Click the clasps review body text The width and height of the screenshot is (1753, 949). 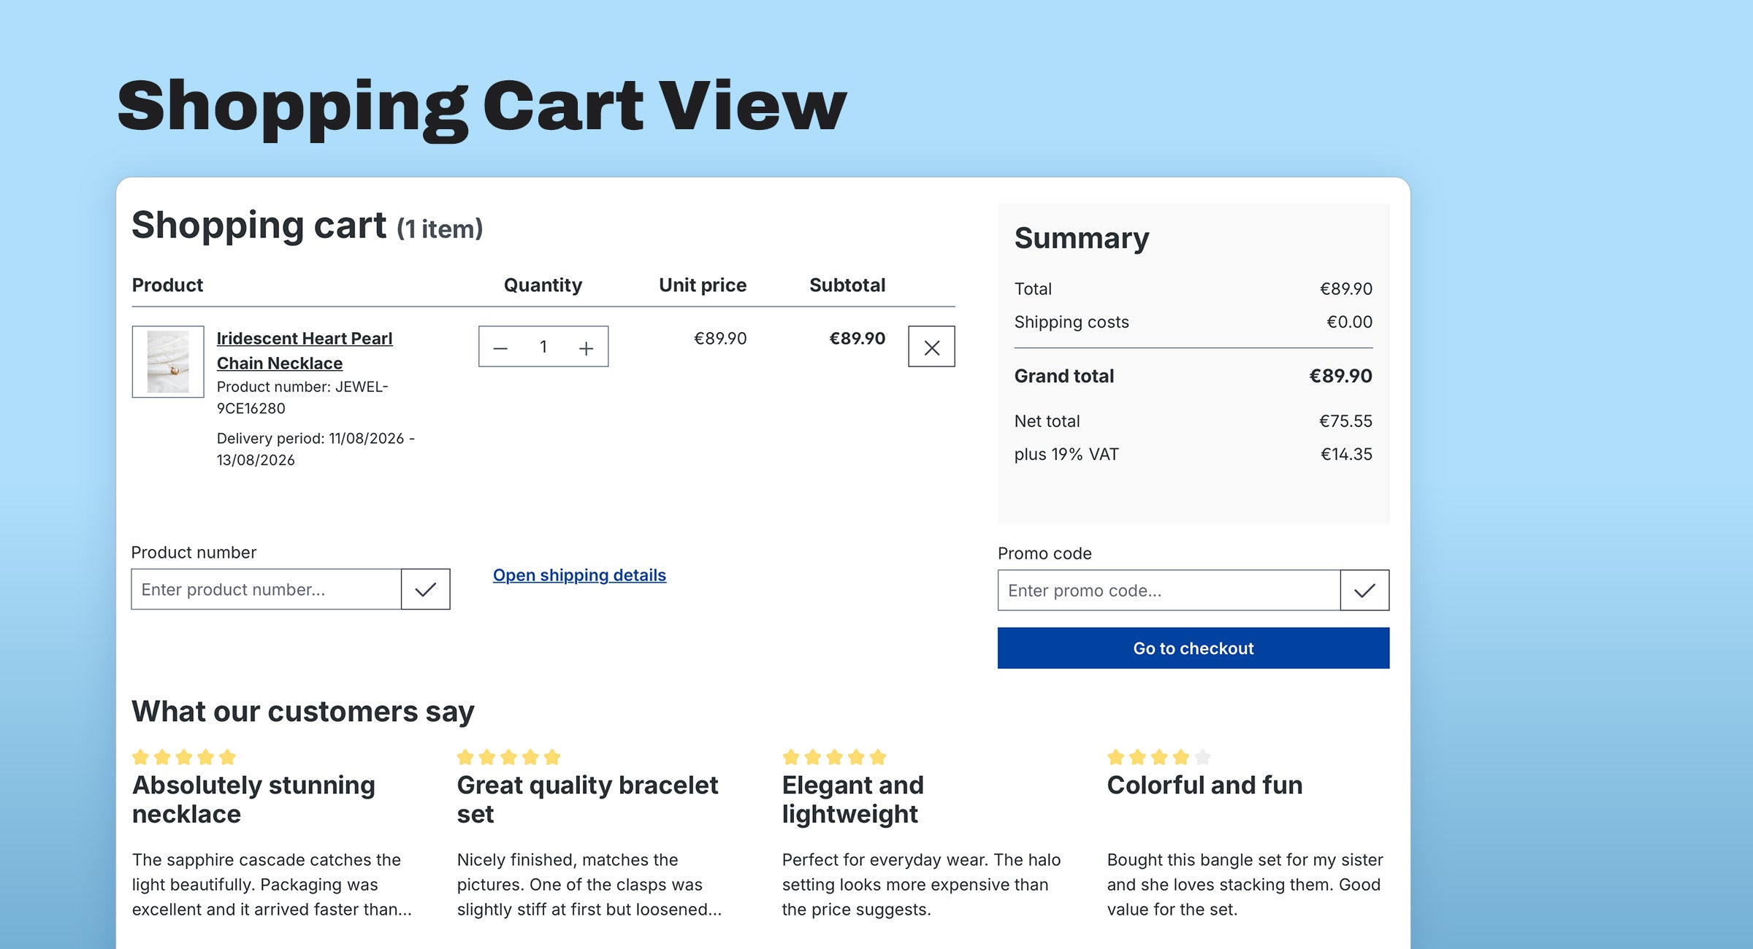point(589,885)
